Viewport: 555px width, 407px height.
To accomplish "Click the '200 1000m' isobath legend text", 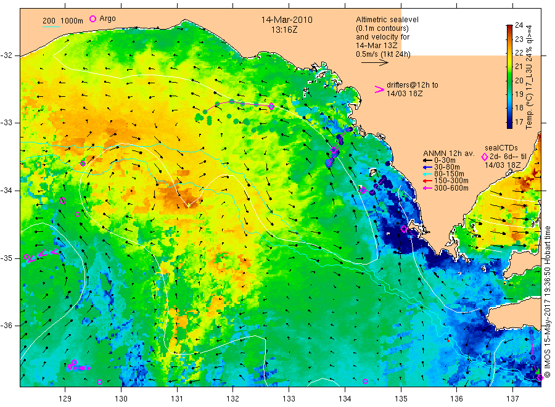I will (x=63, y=20).
